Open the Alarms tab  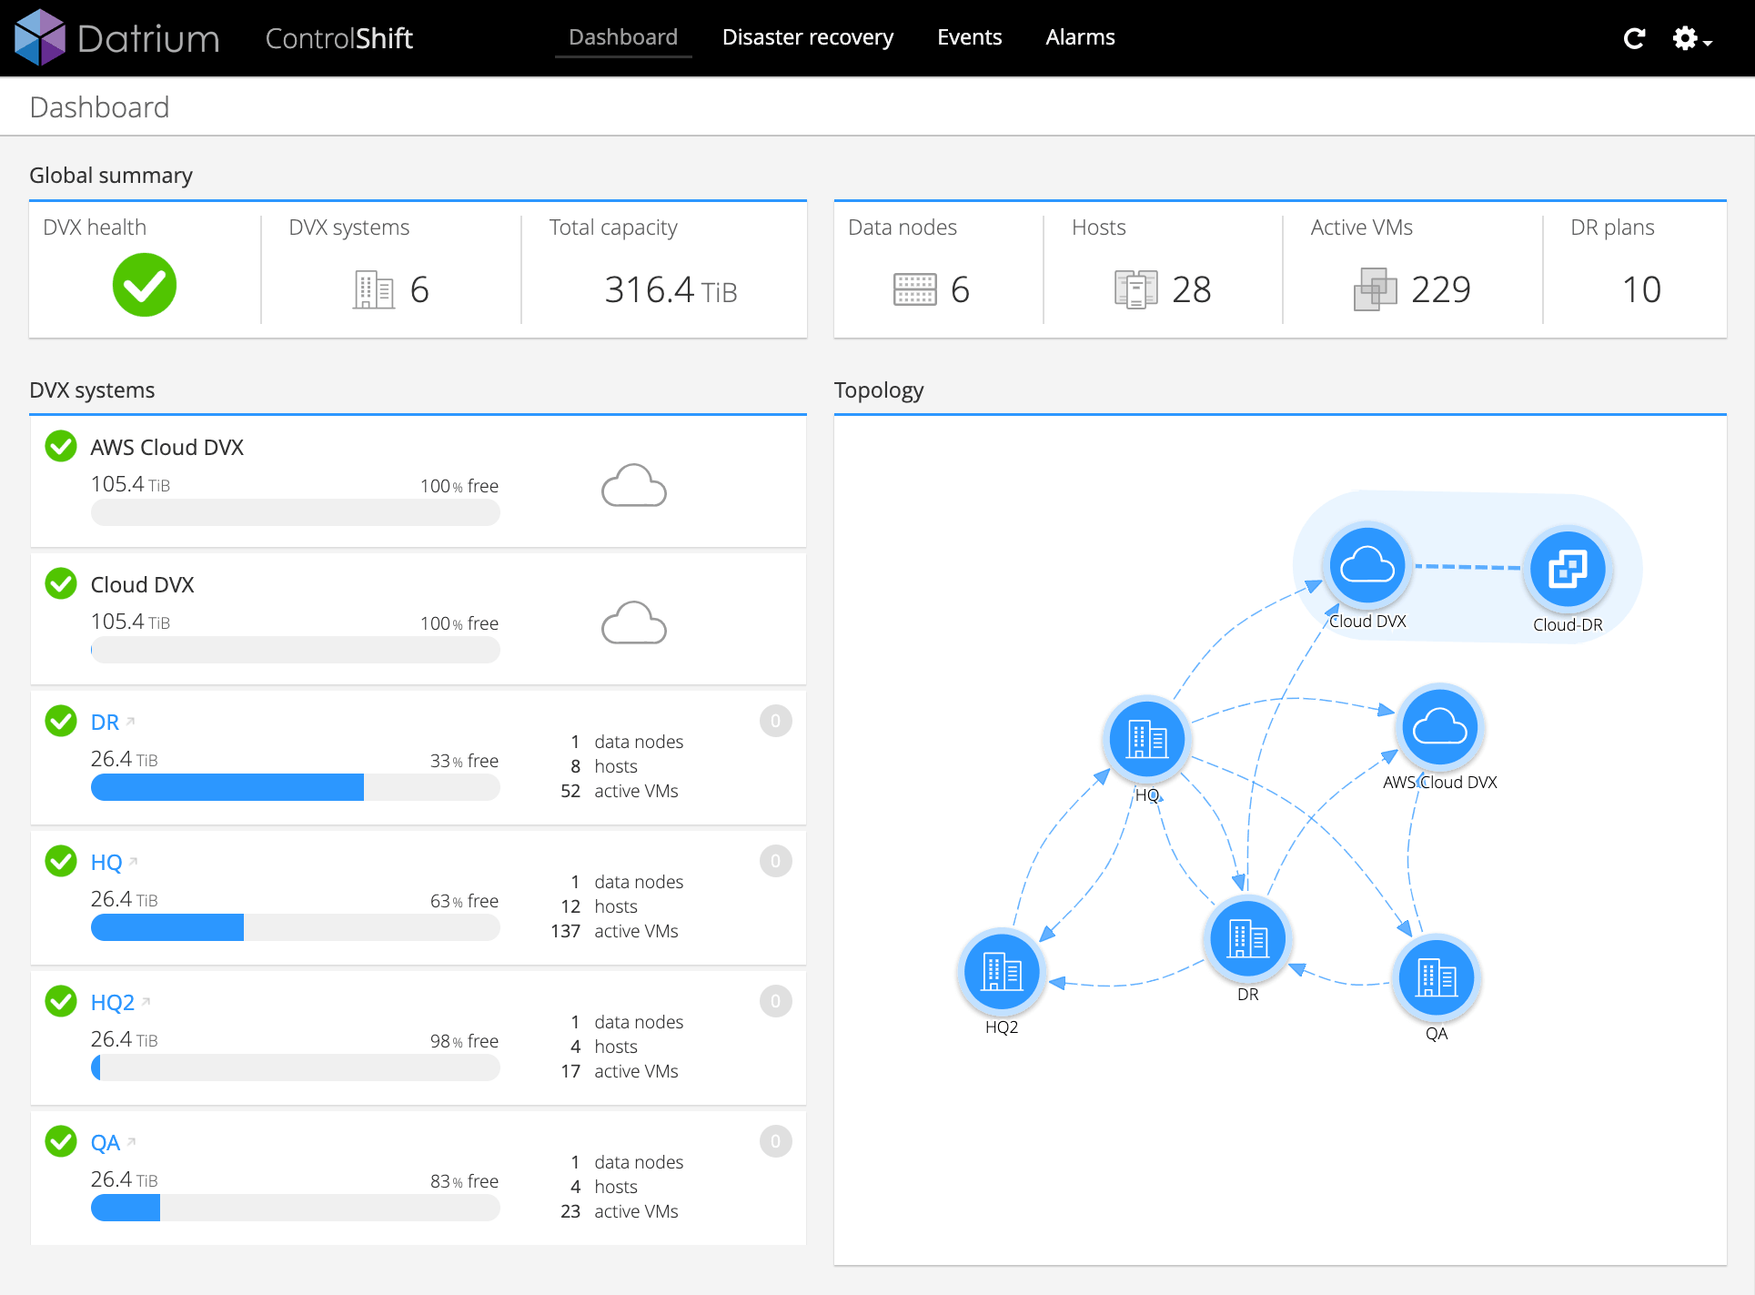(x=1080, y=37)
